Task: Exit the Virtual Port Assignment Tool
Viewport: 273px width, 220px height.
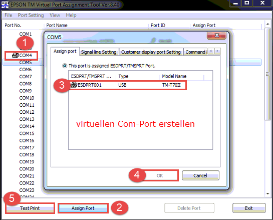Action: click(x=249, y=208)
